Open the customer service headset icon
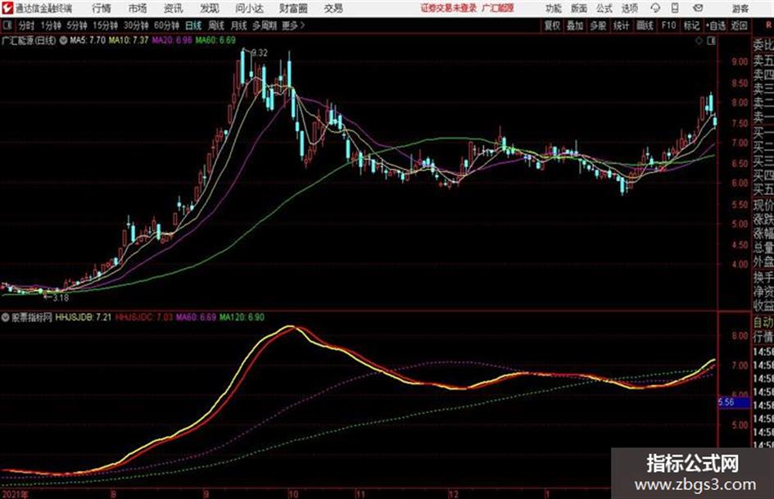 point(655,8)
